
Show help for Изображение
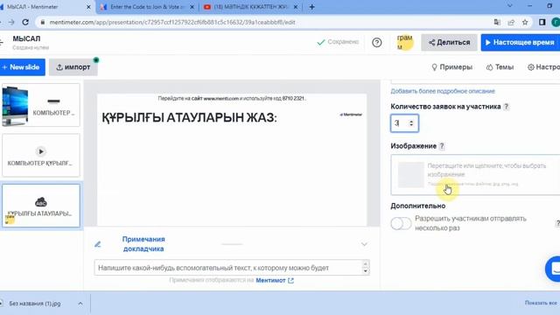(x=442, y=146)
